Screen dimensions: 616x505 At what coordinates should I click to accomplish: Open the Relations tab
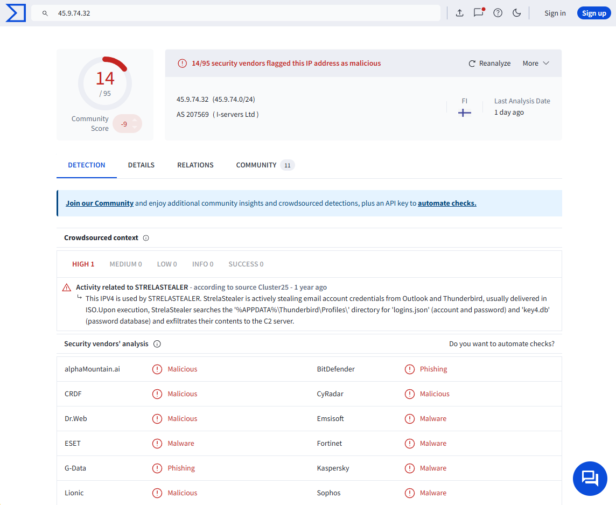tap(195, 165)
